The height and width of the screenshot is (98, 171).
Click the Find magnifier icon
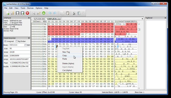34,13
